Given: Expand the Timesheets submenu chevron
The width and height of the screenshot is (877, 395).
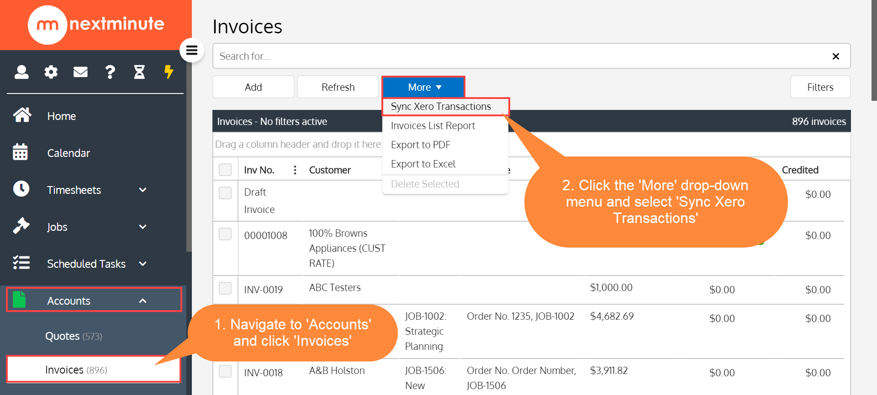Looking at the screenshot, I should [x=143, y=190].
